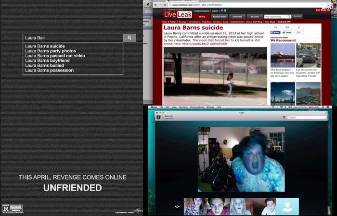337x216 pixels.
Task: Open The Best Schools in America ad
Action: pos(283,60)
